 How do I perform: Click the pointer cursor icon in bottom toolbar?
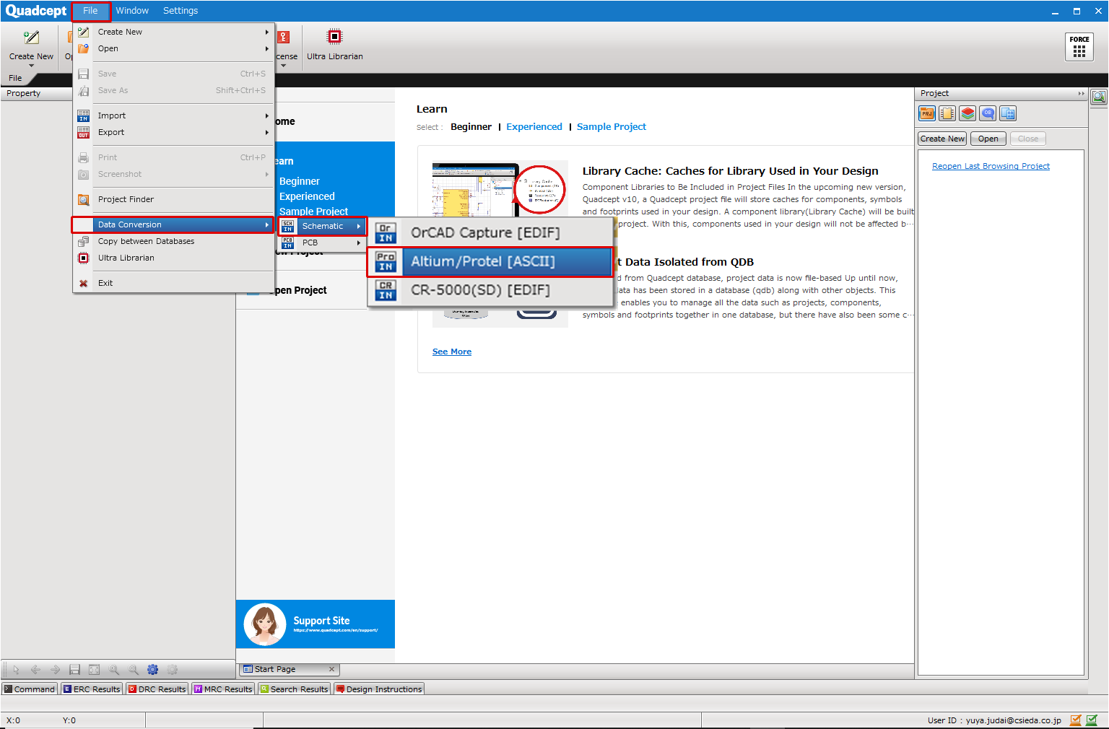click(x=16, y=670)
